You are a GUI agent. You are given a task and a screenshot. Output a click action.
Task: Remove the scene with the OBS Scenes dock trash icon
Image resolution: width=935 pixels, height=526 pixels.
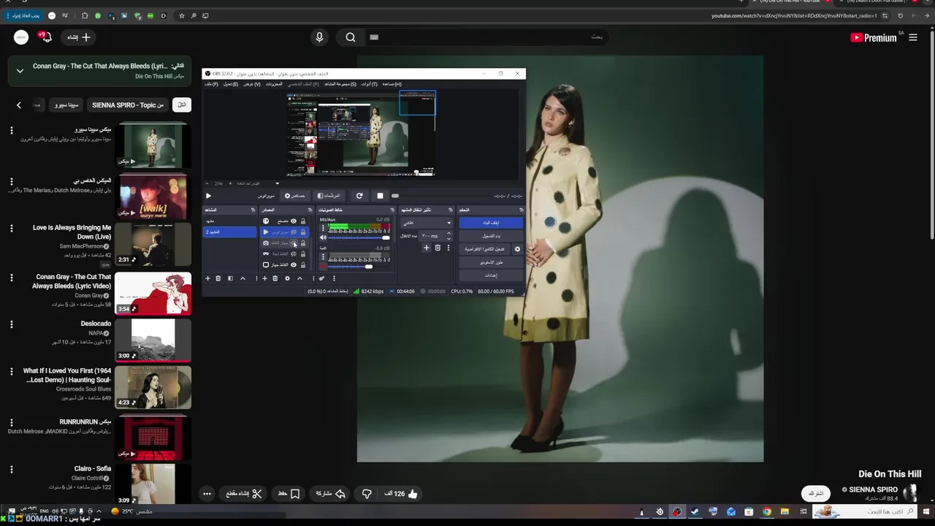point(218,278)
